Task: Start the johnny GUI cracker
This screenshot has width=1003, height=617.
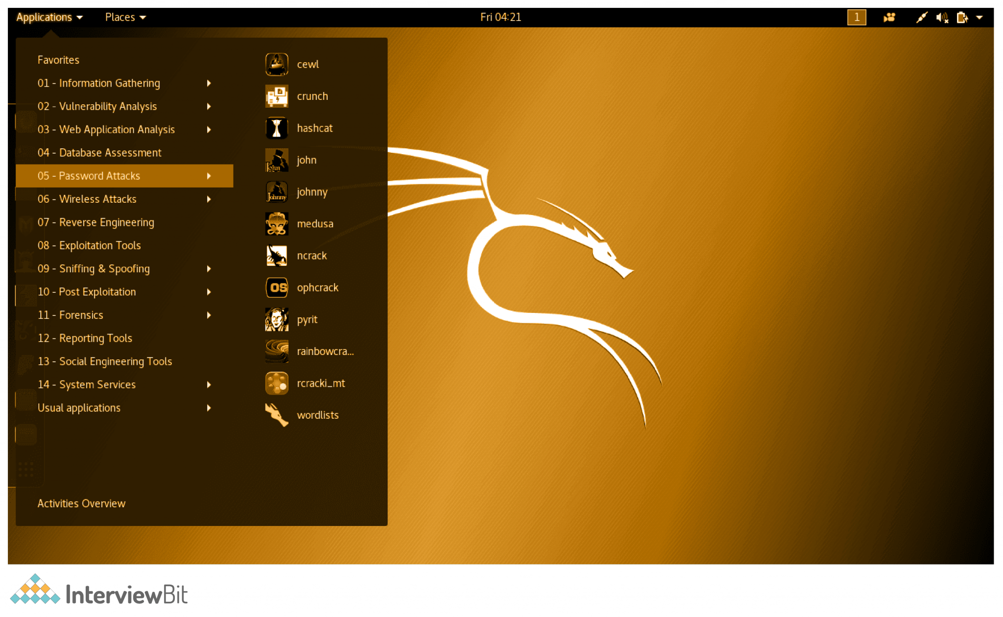Action: coord(311,192)
